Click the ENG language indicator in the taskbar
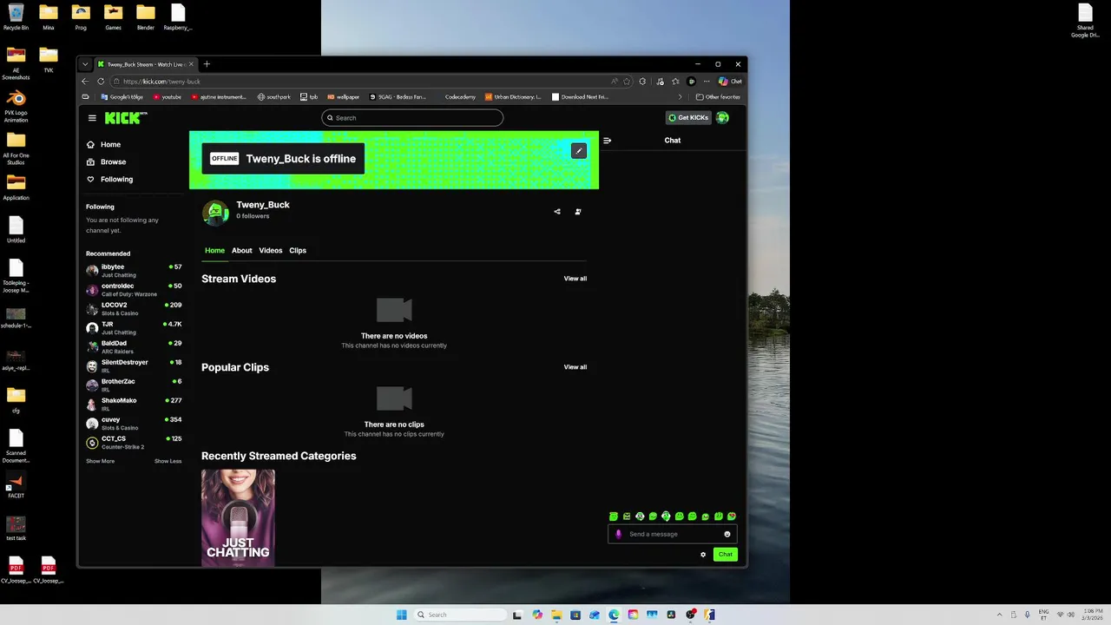This screenshot has height=625, width=1111. click(x=1043, y=615)
